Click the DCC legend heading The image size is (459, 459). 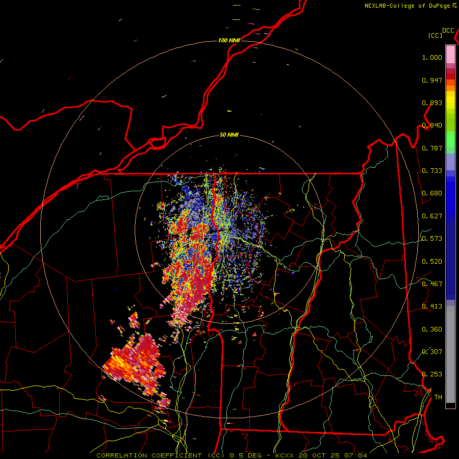(448, 31)
